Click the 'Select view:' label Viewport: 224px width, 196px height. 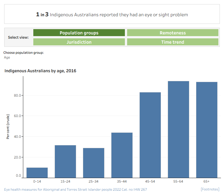coord(18,38)
